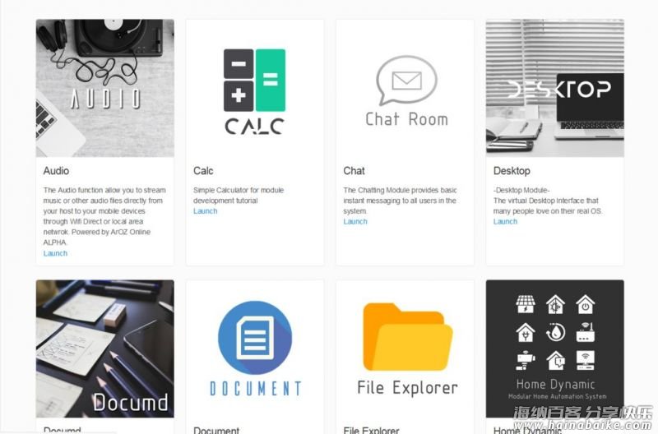Screen dimensions: 658x434
Task: Launch the Audio module
Action: 55,253
